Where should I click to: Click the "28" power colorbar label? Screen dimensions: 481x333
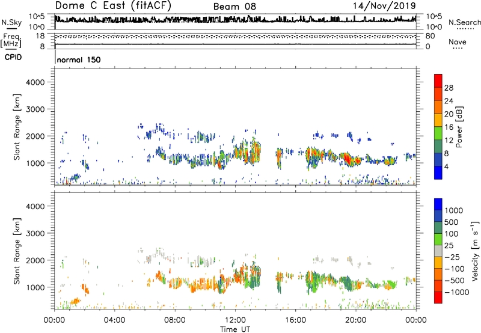pyautogui.click(x=449, y=88)
